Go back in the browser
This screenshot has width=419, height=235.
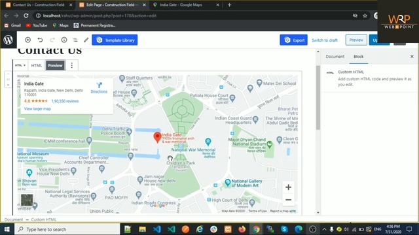pos(7,16)
